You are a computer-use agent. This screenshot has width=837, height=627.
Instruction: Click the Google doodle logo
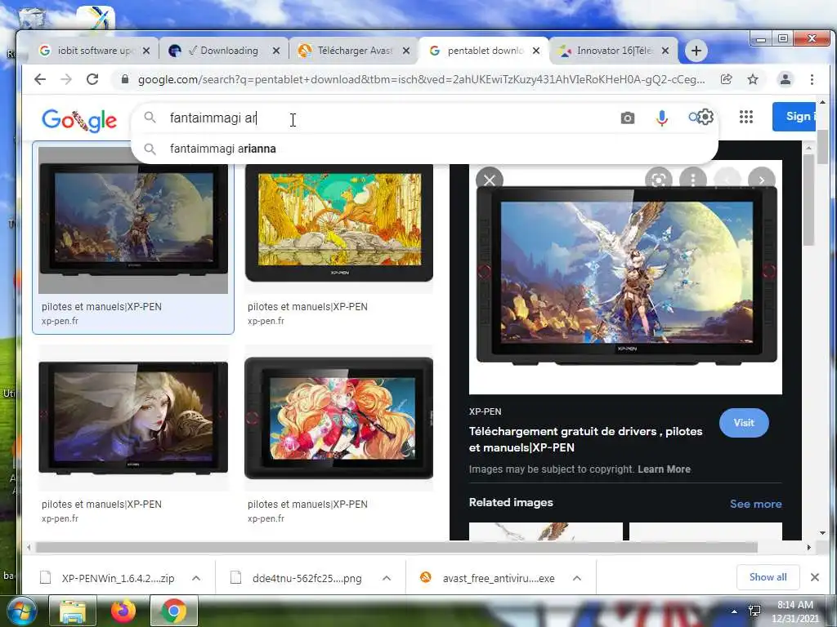click(79, 121)
